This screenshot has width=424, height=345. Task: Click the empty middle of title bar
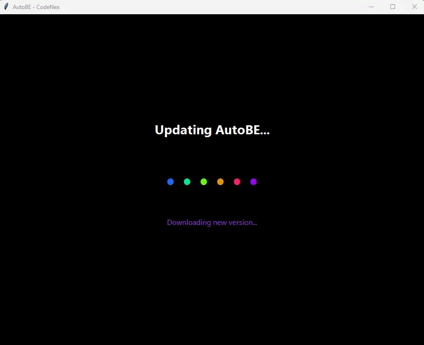click(x=213, y=7)
